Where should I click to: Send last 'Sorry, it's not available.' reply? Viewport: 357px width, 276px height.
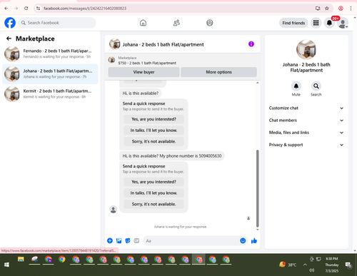coord(154,204)
